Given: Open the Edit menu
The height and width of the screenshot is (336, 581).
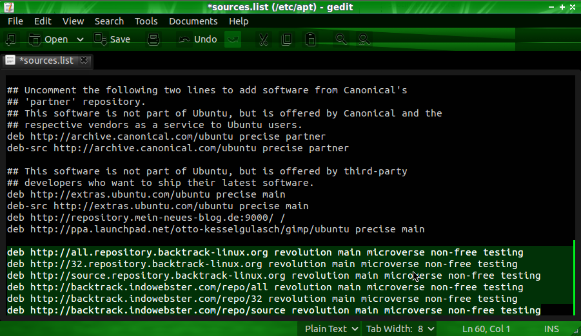Looking at the screenshot, I should [43, 21].
